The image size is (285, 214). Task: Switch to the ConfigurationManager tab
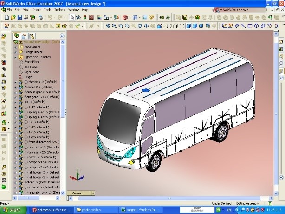point(32,35)
